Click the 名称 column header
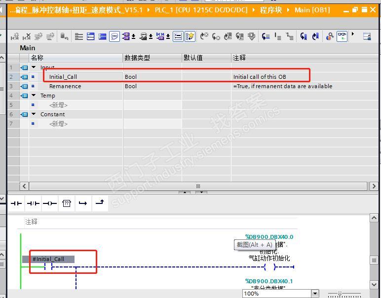This screenshot has height=298, width=381. coord(76,58)
